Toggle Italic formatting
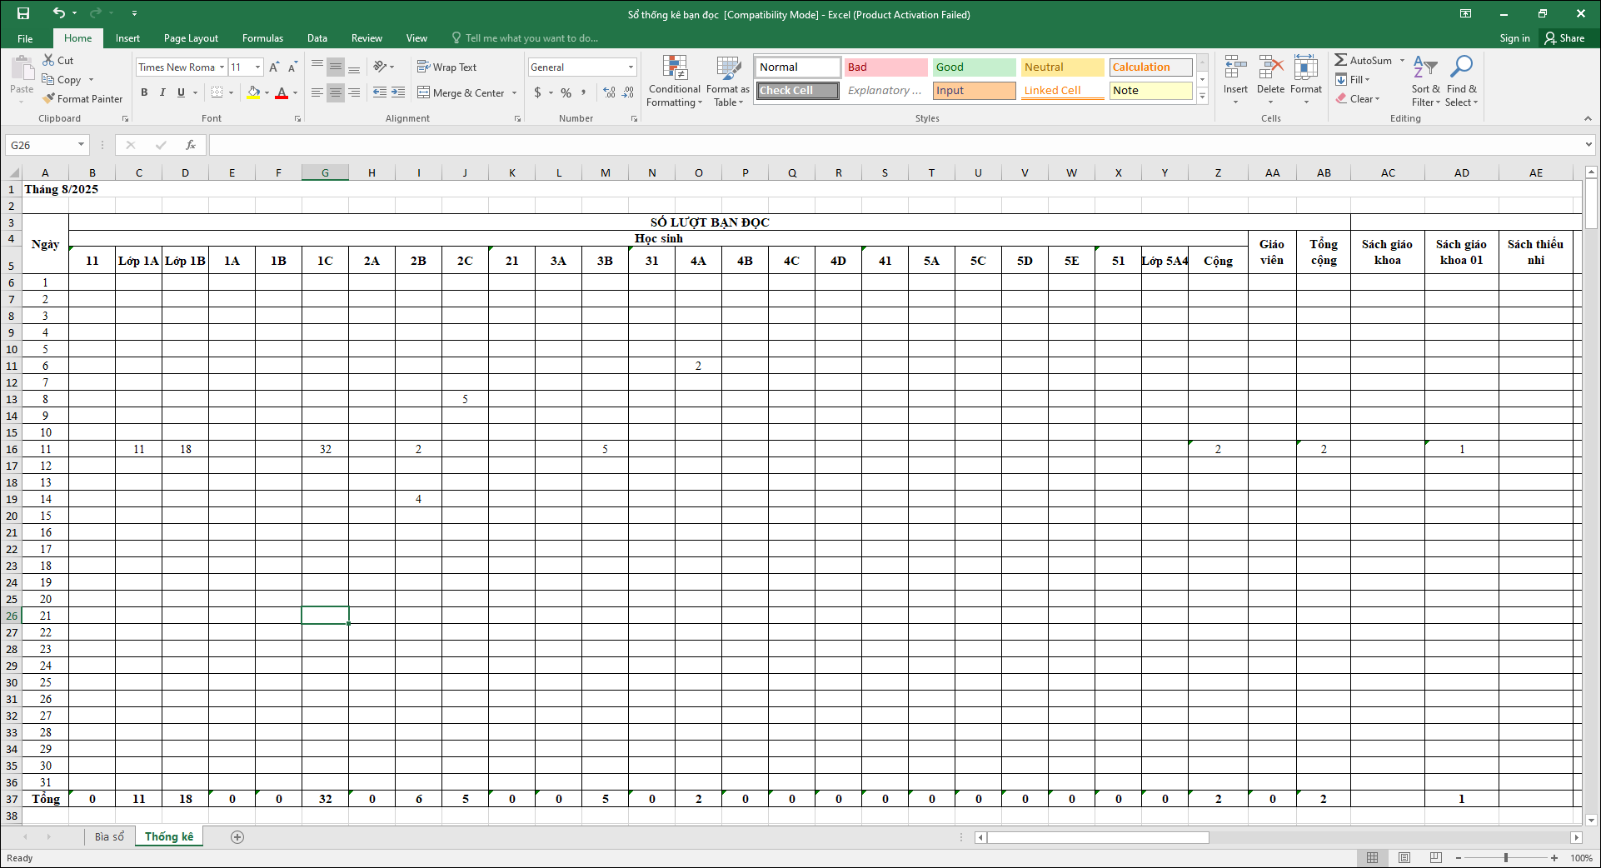 (162, 92)
